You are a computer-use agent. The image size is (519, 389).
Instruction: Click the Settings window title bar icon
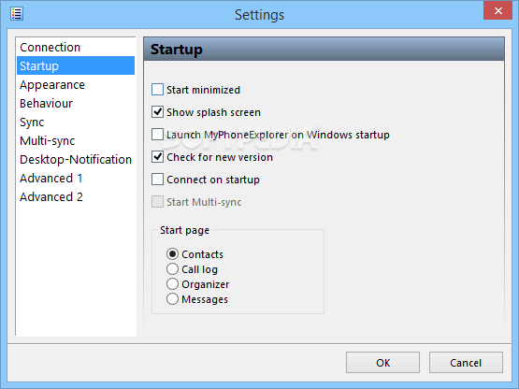pos(17,14)
